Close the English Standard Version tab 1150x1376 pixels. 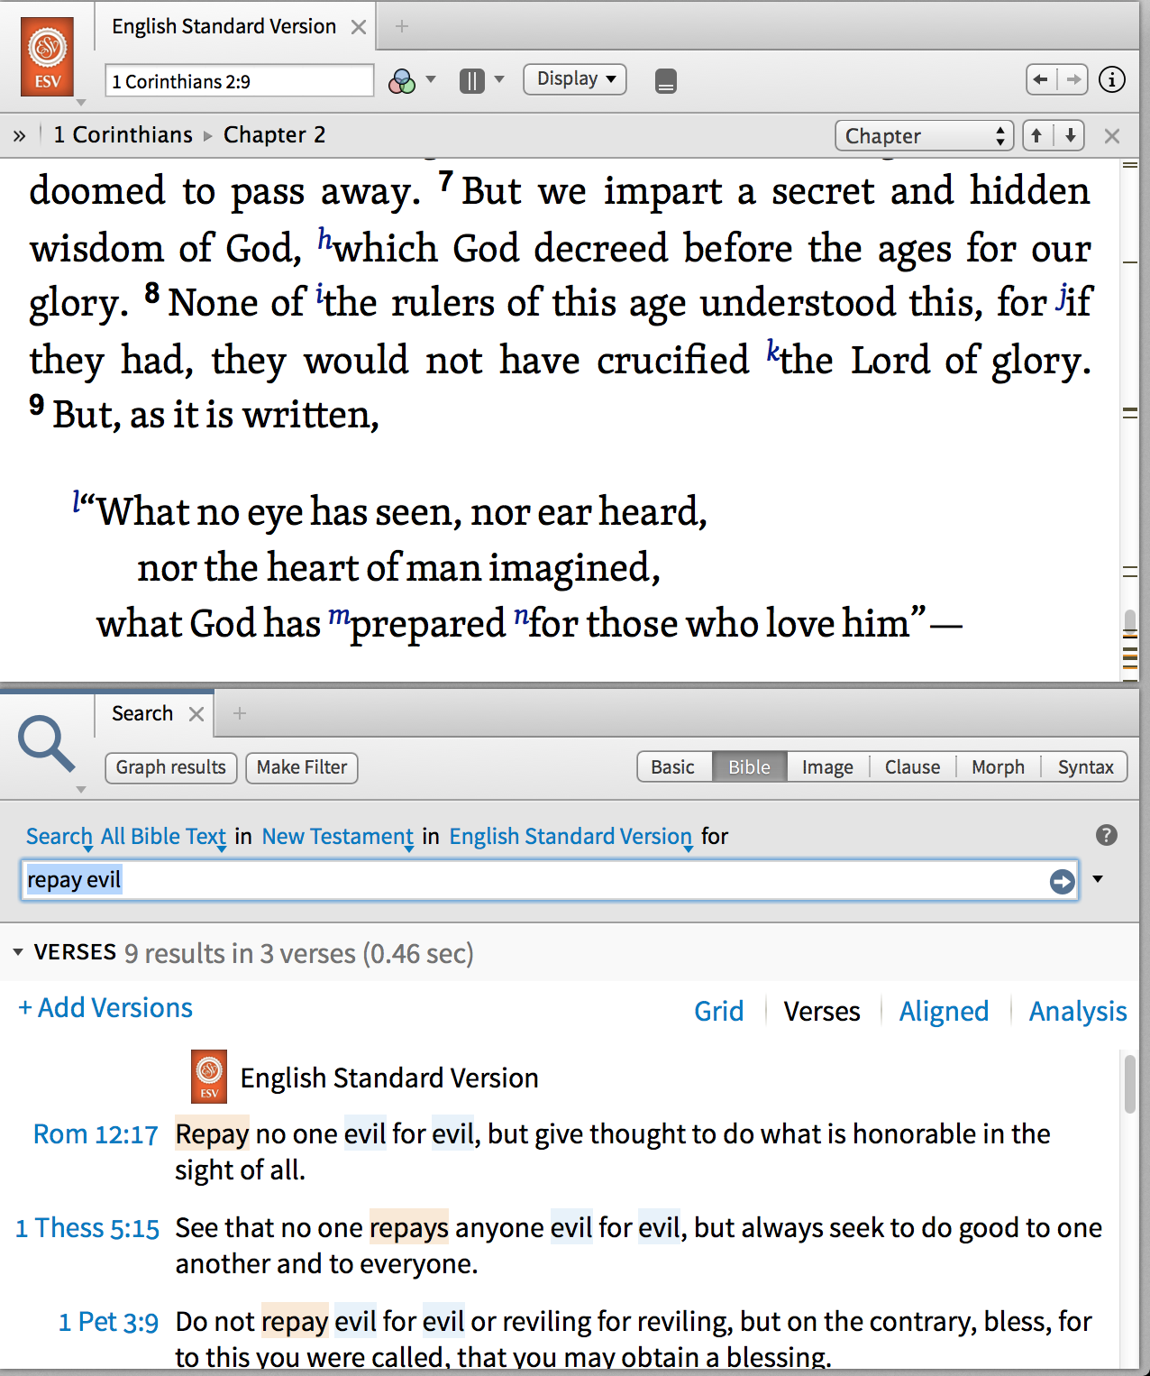click(359, 27)
